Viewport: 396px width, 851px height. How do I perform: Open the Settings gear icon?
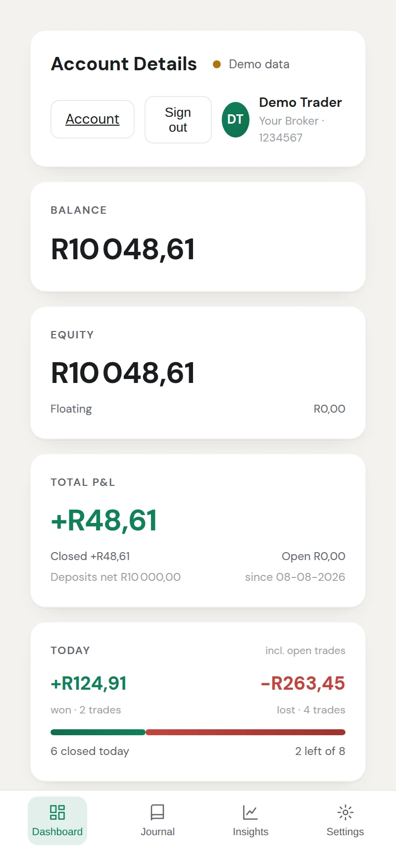point(345,812)
